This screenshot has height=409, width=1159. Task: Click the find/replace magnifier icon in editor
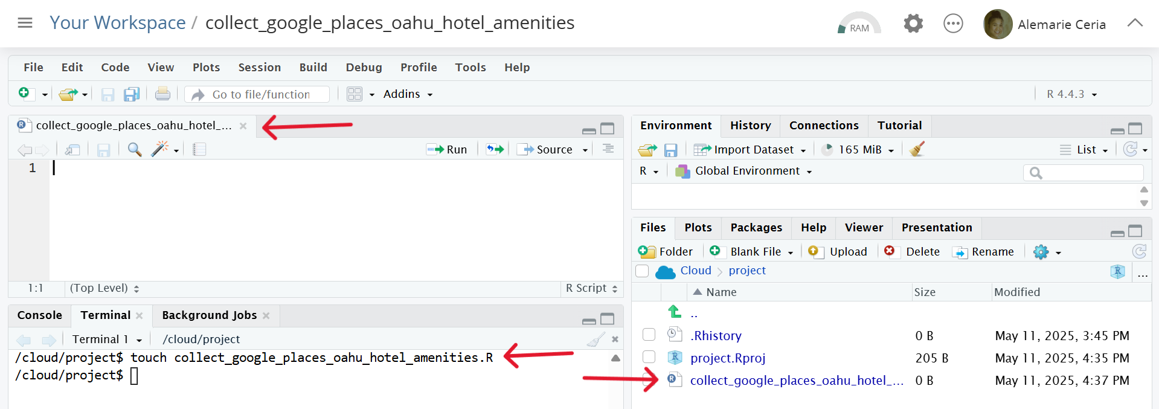135,149
